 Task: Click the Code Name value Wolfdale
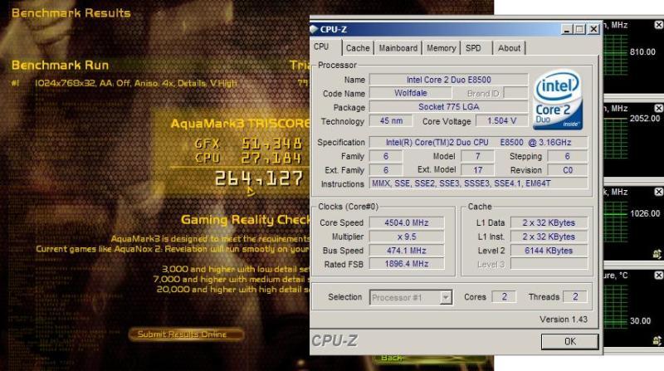[x=410, y=93]
